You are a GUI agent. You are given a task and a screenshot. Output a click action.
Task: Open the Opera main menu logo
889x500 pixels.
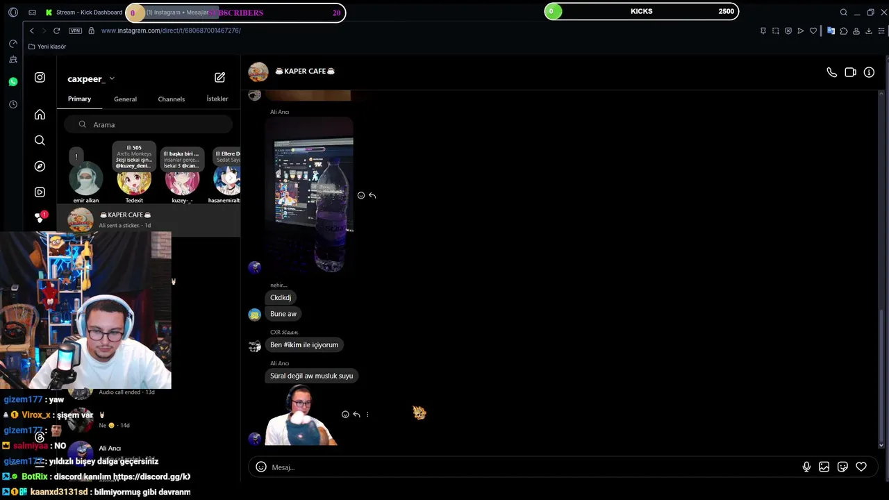coord(13,12)
